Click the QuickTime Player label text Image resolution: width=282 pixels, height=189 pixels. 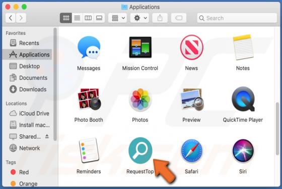pos(243,120)
